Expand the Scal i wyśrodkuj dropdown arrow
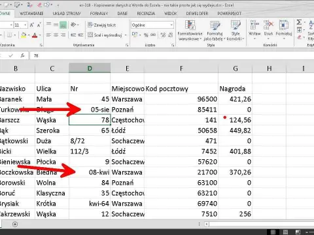Viewport: 314px width, 235px height. tap(126, 35)
